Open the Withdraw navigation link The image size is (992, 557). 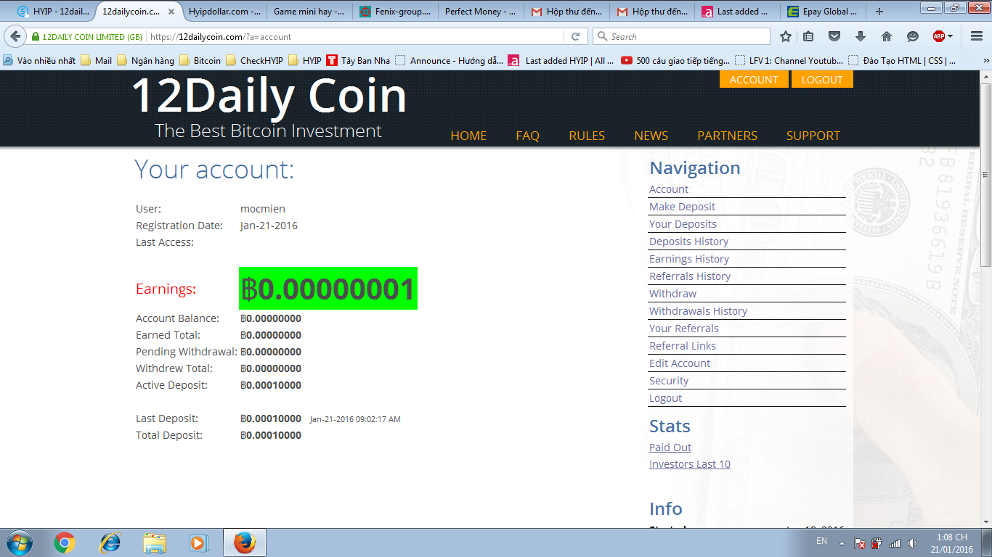point(672,294)
